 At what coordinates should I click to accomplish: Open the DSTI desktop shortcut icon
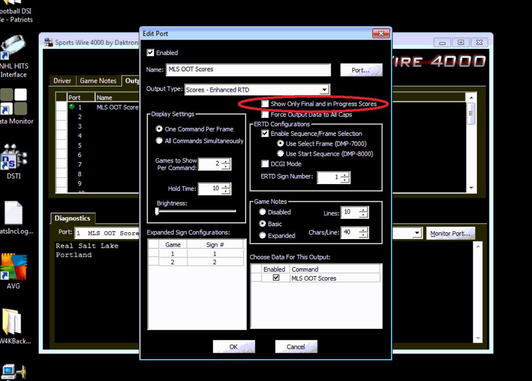tap(13, 157)
